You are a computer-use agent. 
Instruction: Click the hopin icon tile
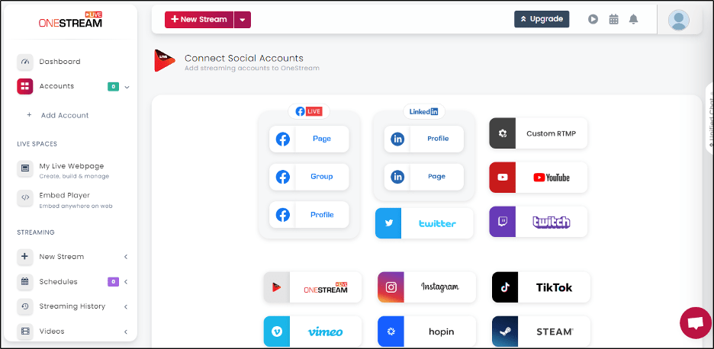pyautogui.click(x=391, y=331)
